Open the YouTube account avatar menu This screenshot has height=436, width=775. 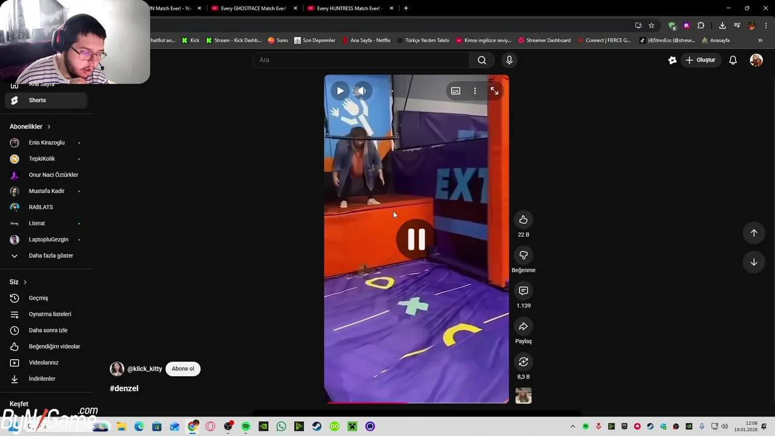756,60
